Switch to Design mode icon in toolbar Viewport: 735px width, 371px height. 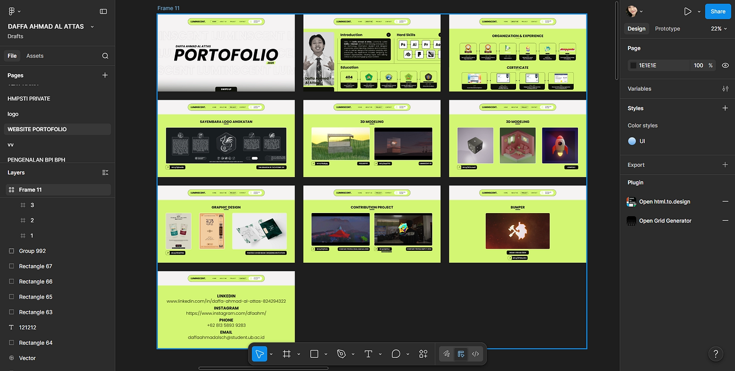(461, 354)
